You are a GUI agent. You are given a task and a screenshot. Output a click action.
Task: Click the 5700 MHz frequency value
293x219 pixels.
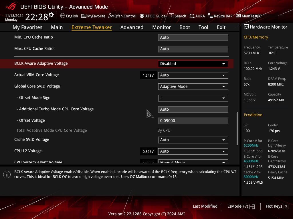[x=251, y=53]
